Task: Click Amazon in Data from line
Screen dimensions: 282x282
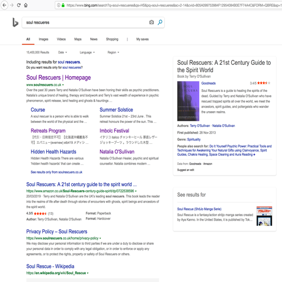Action: pyautogui.click(x=208, y=164)
